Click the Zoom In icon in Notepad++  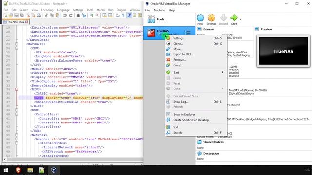click(x=91, y=15)
